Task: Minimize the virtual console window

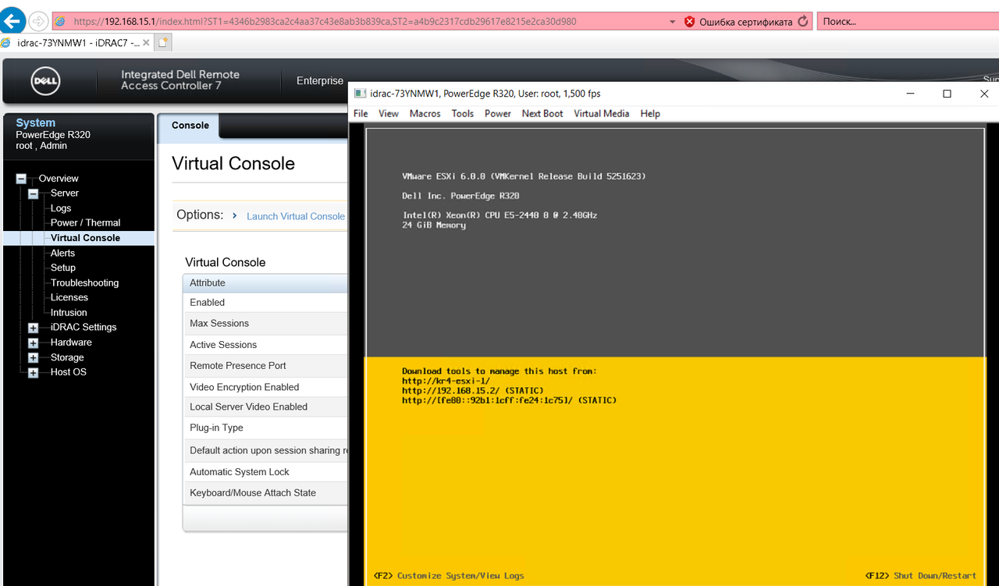Action: click(x=910, y=94)
